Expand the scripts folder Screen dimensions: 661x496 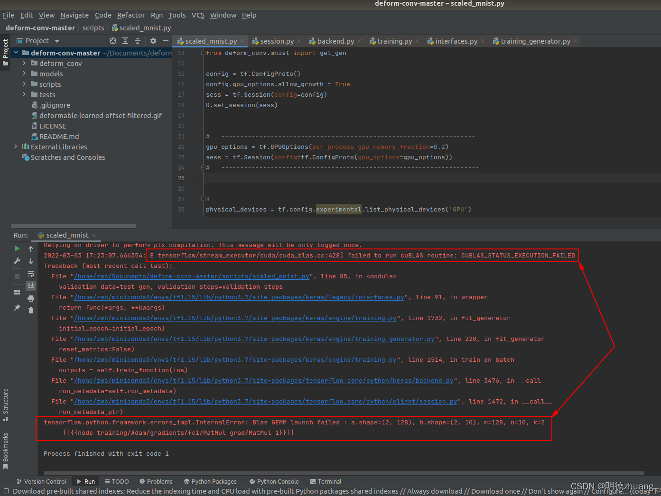tap(24, 84)
